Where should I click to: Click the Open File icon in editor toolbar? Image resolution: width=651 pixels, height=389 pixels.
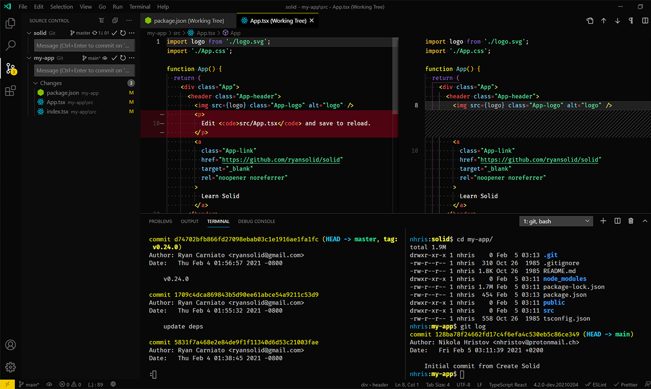click(590, 21)
